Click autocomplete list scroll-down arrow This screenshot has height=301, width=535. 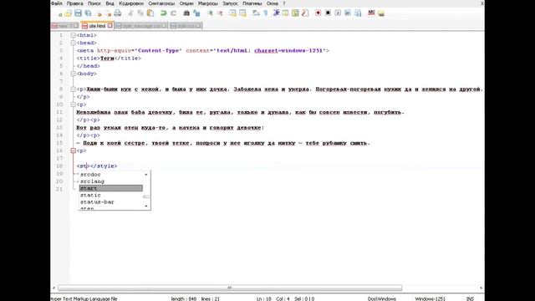pos(146,207)
